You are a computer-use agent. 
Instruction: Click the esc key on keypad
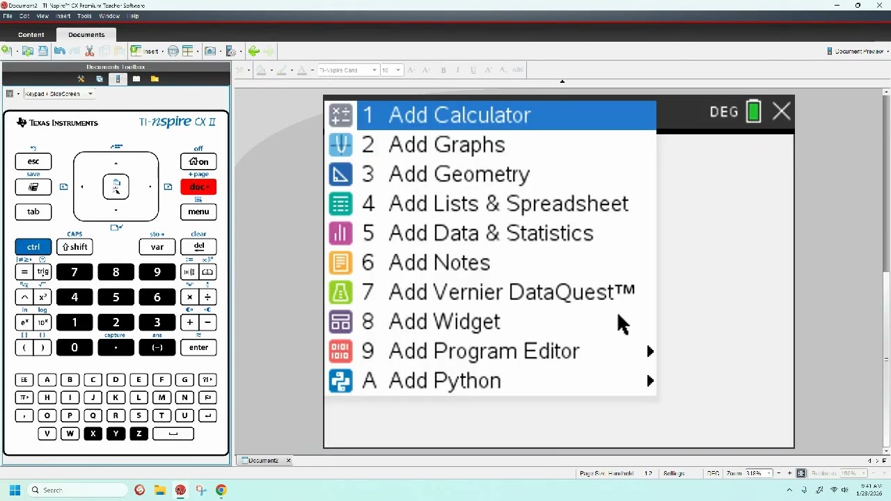point(33,161)
